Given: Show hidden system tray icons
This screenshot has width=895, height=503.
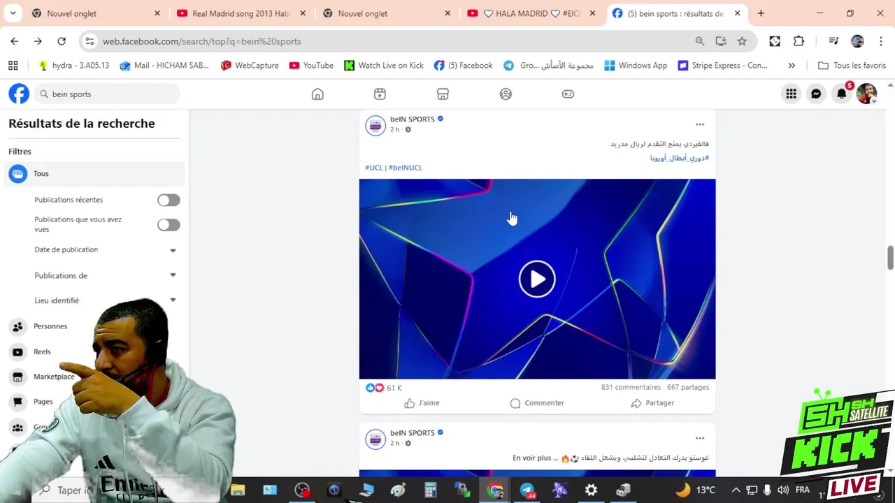Looking at the screenshot, I should [736, 490].
